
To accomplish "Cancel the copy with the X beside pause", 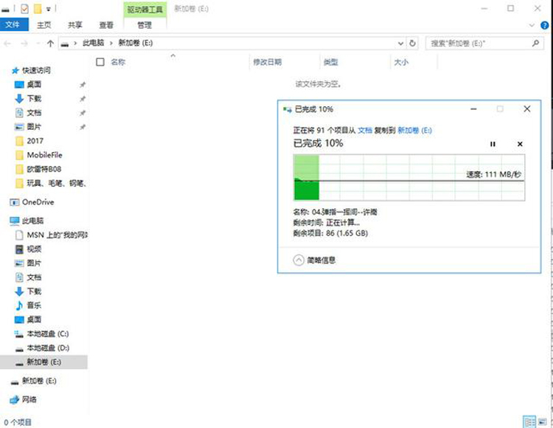I will [x=520, y=144].
